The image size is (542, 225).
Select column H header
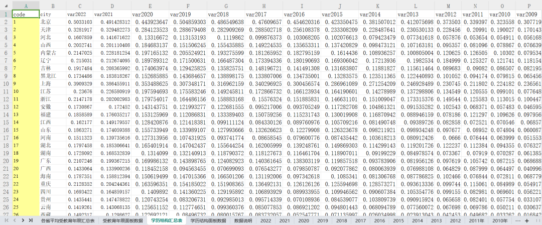(264, 6)
